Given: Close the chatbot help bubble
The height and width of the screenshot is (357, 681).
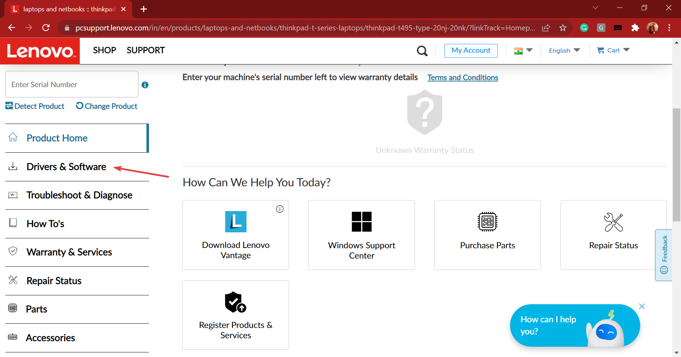Looking at the screenshot, I should [x=642, y=306].
